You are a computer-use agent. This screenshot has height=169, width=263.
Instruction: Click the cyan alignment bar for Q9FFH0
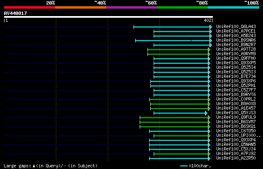(x=182, y=59)
